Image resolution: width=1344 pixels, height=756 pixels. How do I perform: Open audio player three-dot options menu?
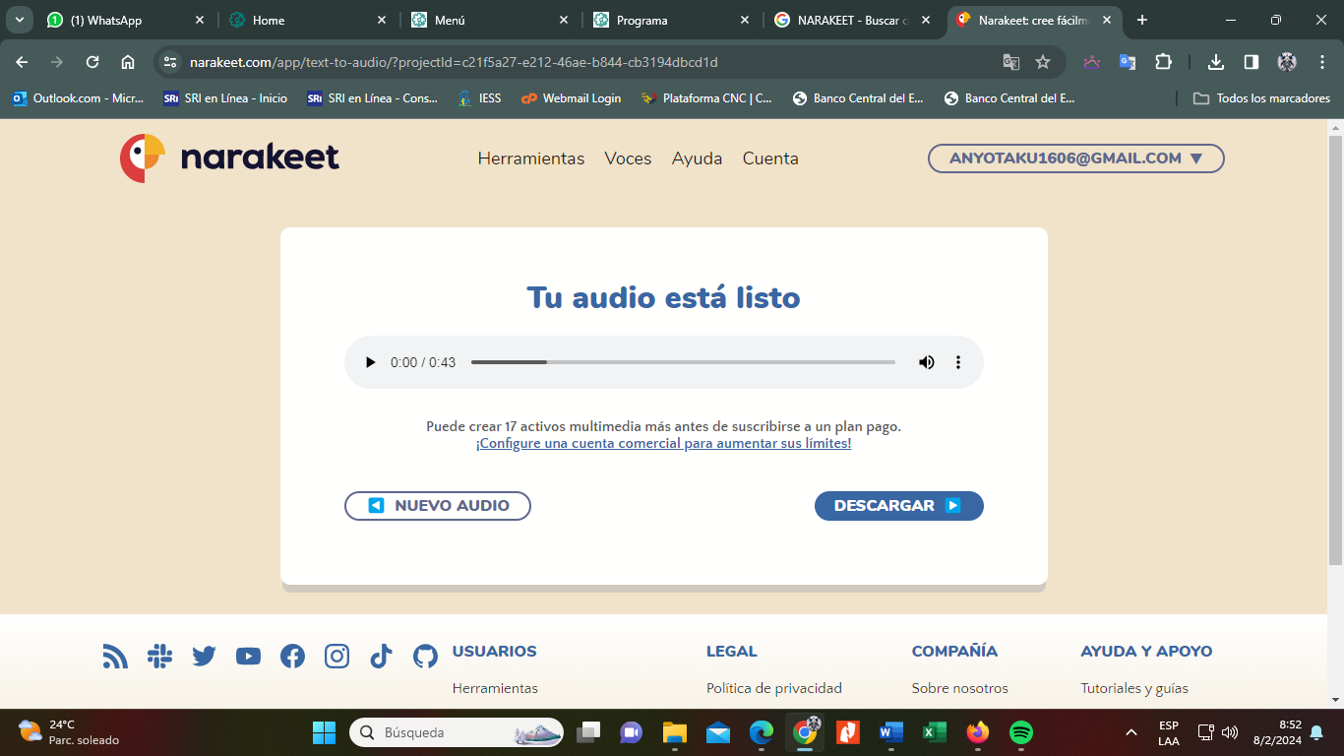point(957,362)
